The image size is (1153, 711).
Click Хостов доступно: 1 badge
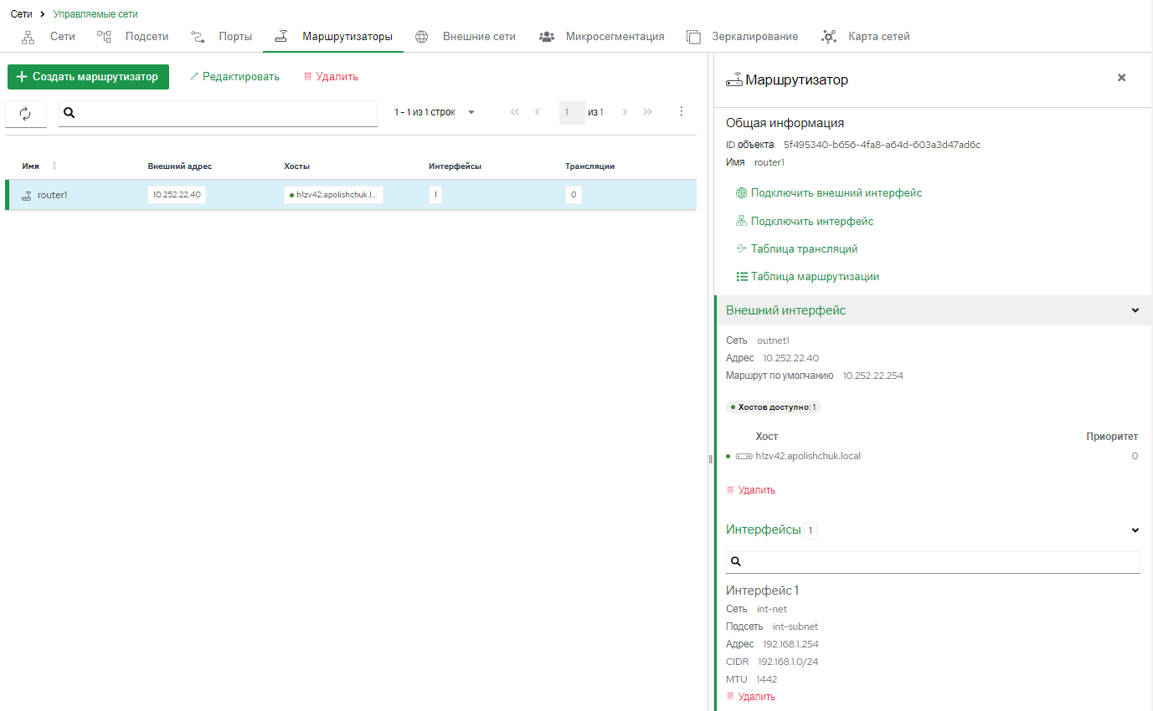pos(774,407)
